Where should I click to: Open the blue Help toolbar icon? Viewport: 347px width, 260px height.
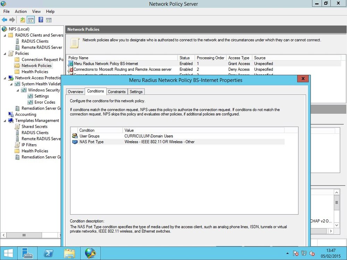41,20
